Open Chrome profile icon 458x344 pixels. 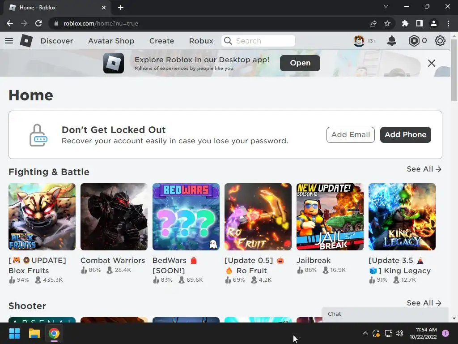coord(434,23)
